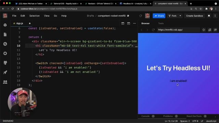Screen dimensions: 219x123
Task: Open the Sandbox Info sidebar icon
Action: pyautogui.click(x=5, y=25)
